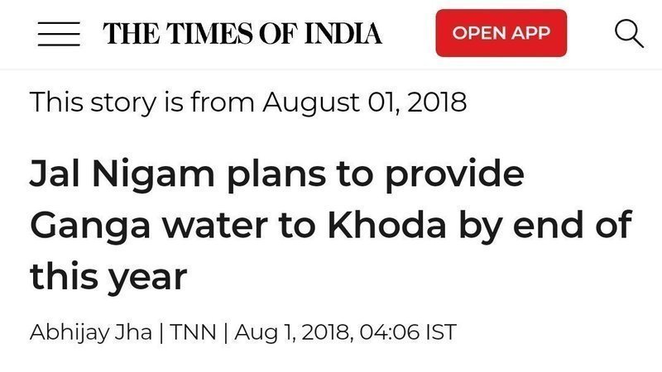The height and width of the screenshot is (372, 662).
Task: Click the search magnifier icon
Action: coord(629,34)
